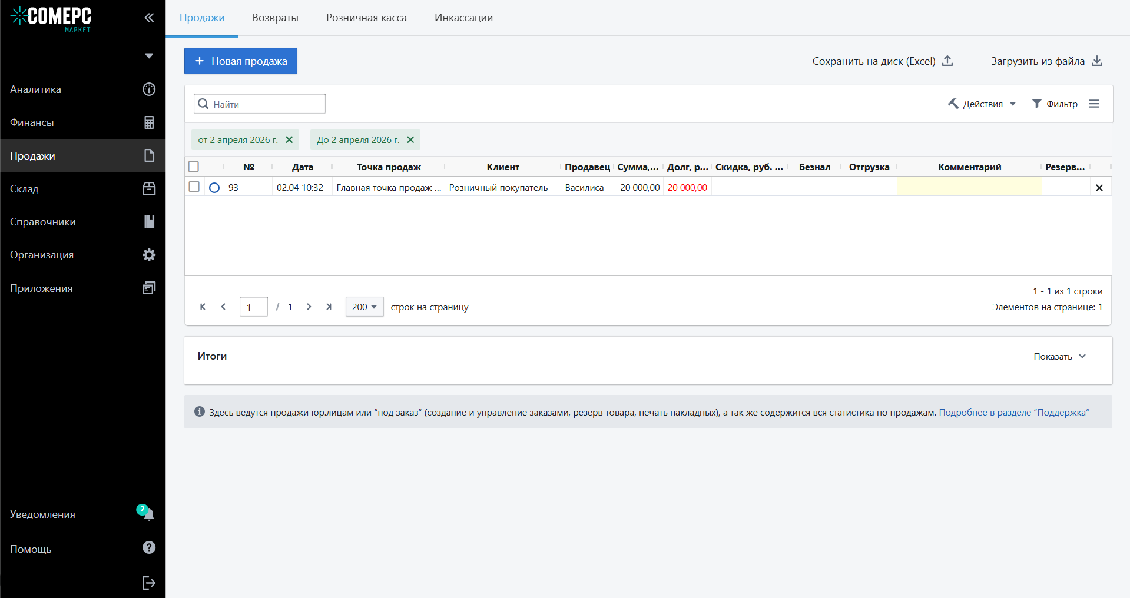Expand Итоги with Показать

(x=1059, y=357)
